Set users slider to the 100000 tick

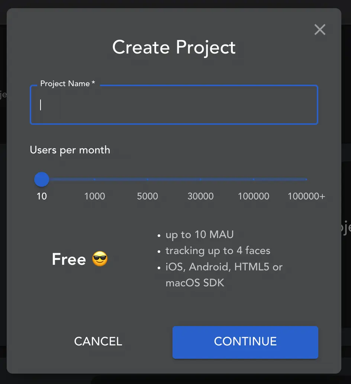click(254, 179)
